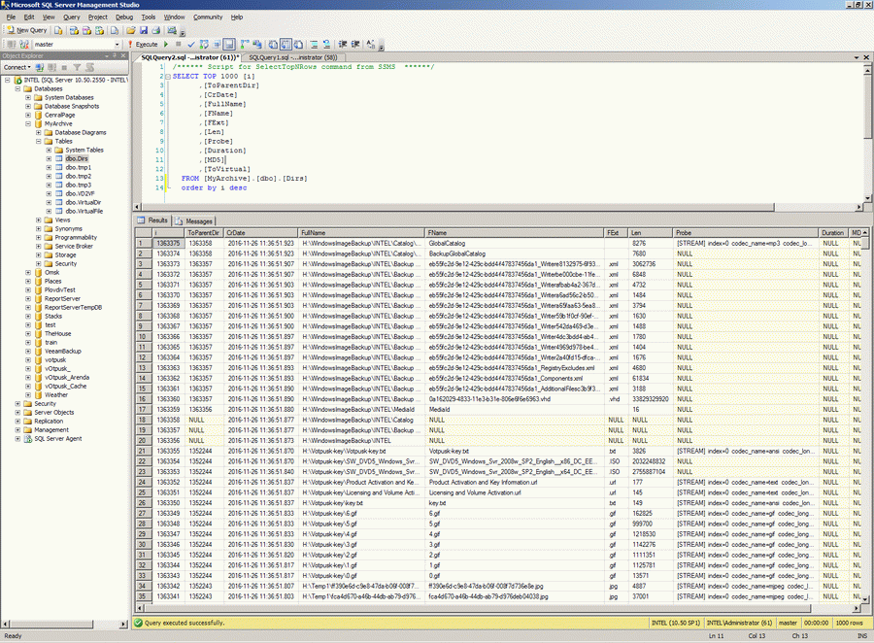The width and height of the screenshot is (874, 643).
Task: Specify values for template parameters icon
Action: [x=371, y=44]
